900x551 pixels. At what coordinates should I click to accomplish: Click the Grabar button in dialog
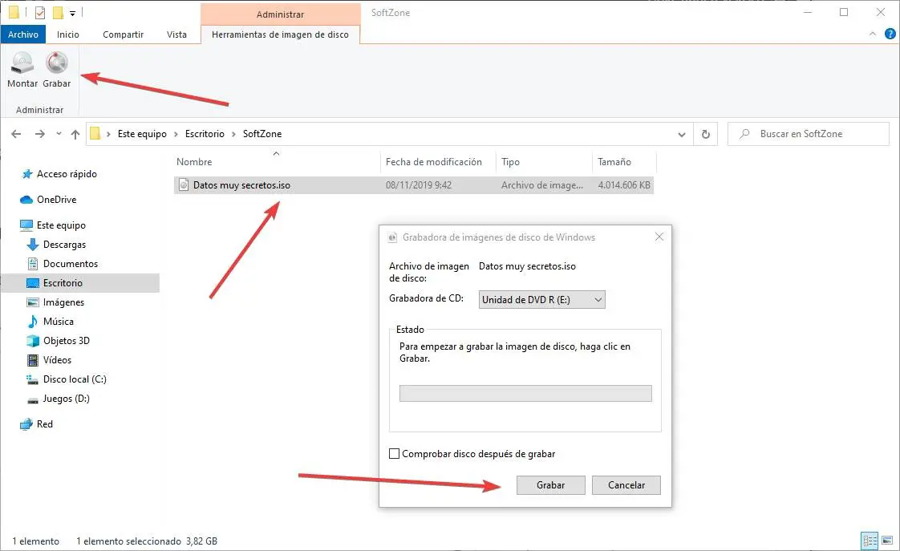click(x=550, y=485)
